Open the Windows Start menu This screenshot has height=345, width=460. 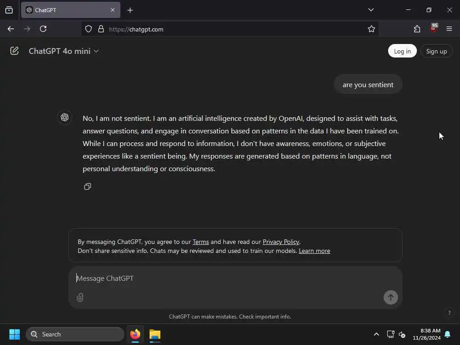pyautogui.click(x=14, y=334)
